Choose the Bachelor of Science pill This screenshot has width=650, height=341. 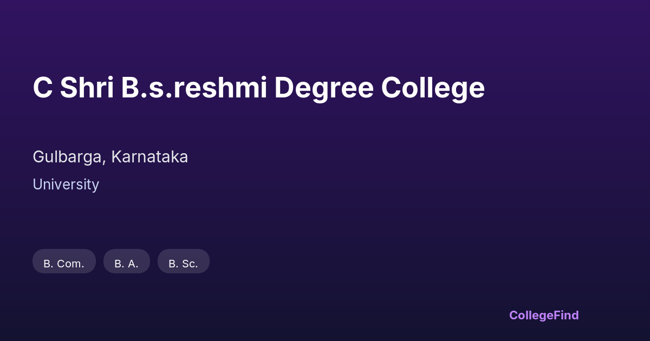(183, 261)
